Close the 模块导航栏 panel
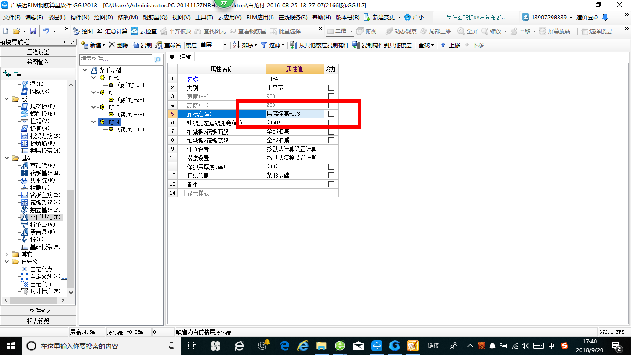The height and width of the screenshot is (355, 631). click(73, 43)
